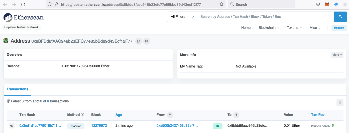Click the browser URL address bar
This screenshot has height=133, width=349.
(x=135, y=4)
